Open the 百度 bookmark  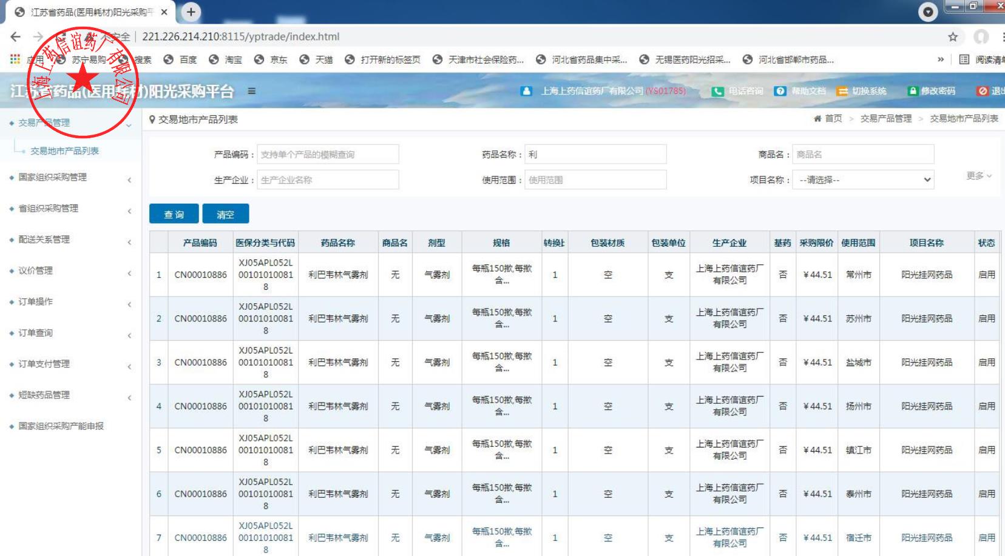click(x=180, y=59)
